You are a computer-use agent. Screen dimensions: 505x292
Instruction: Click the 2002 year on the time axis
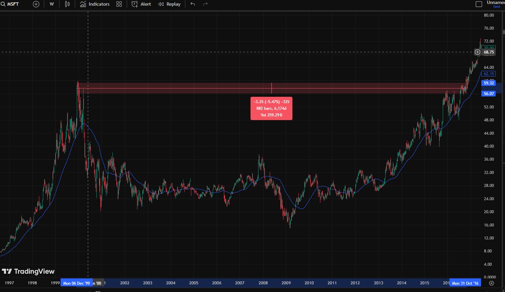pyautogui.click(x=125, y=283)
